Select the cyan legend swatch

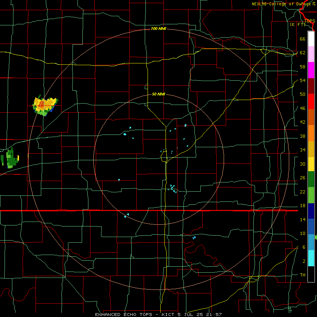pos(311,258)
